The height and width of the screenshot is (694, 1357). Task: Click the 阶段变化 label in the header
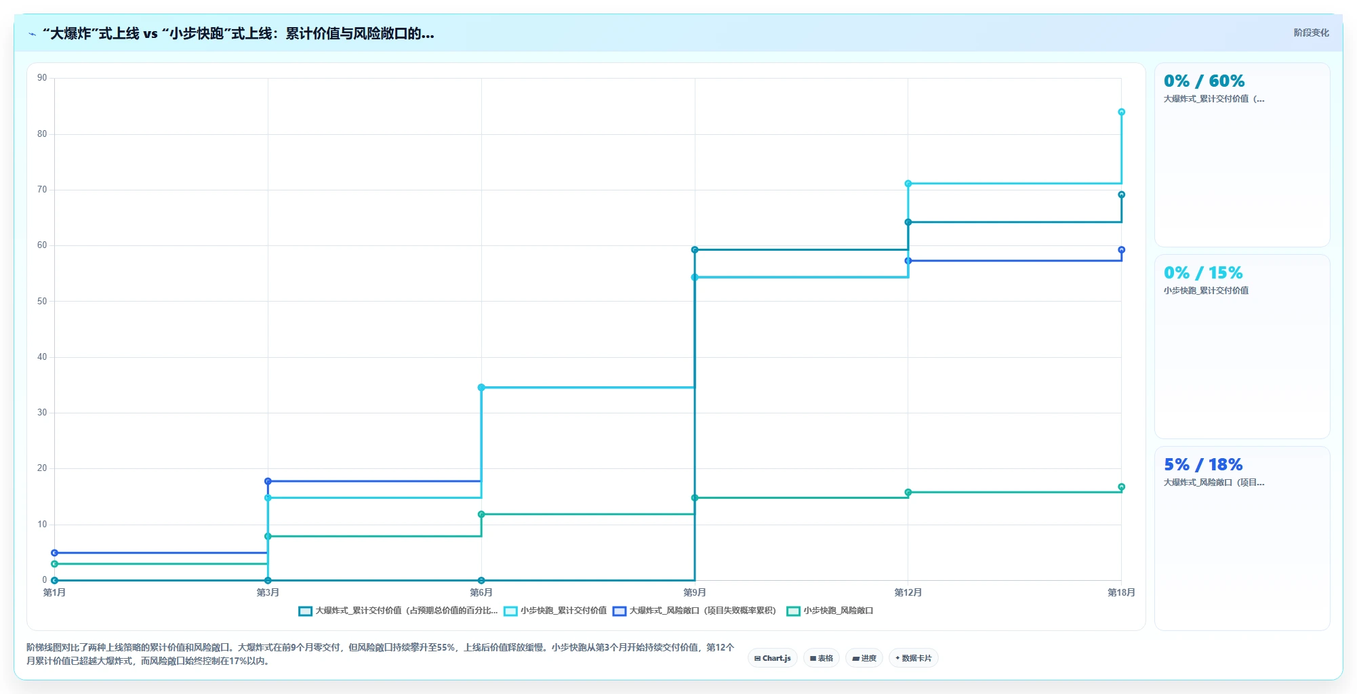[1311, 33]
